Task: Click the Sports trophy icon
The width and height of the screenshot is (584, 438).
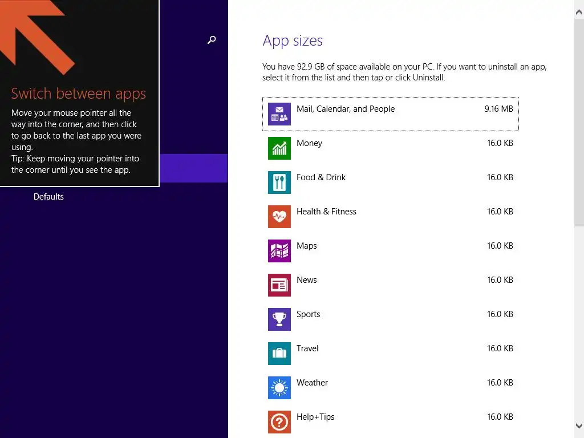Action: pyautogui.click(x=279, y=319)
